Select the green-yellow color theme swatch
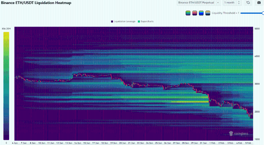264x145 pixels. tap(188, 13)
